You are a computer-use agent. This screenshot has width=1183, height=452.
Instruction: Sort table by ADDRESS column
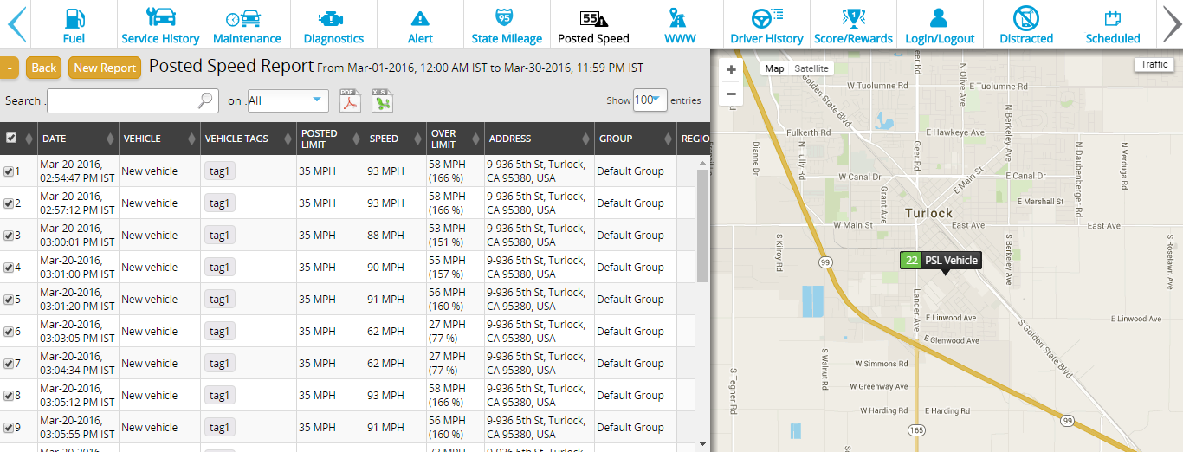pos(539,139)
